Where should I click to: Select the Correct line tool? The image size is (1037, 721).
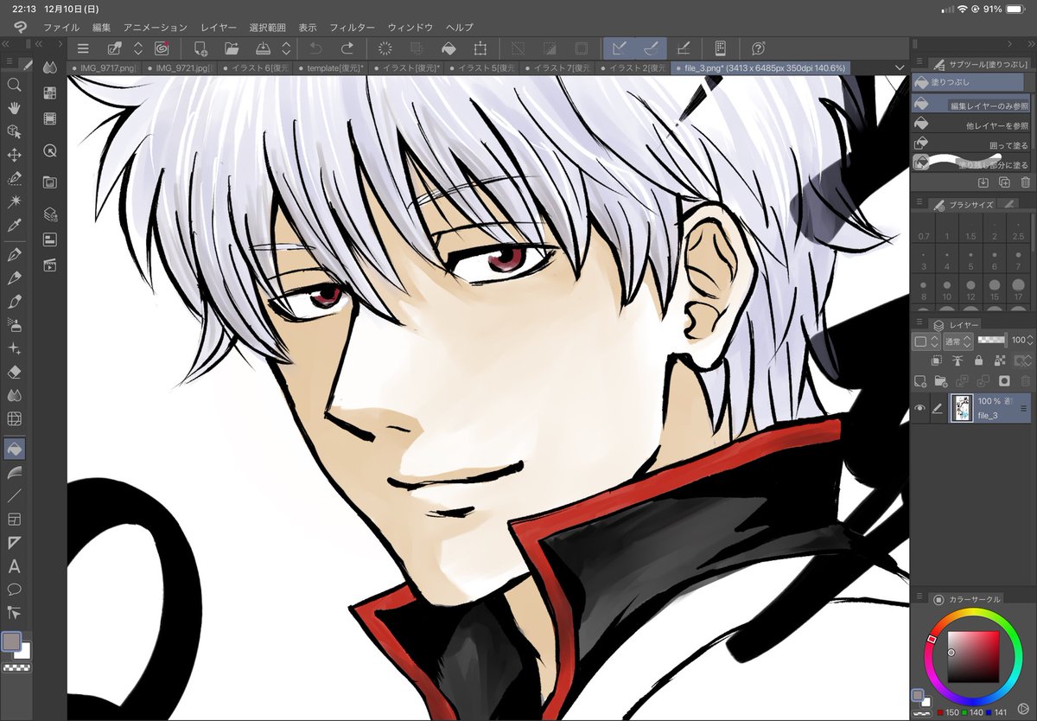14,613
